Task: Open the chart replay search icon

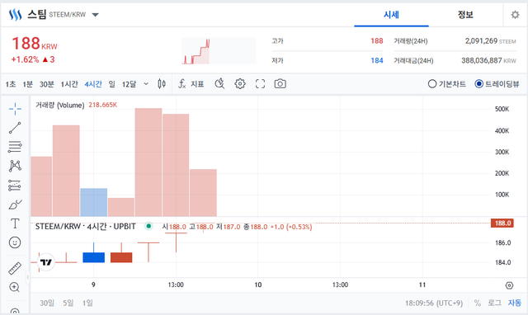Action: tap(219, 83)
